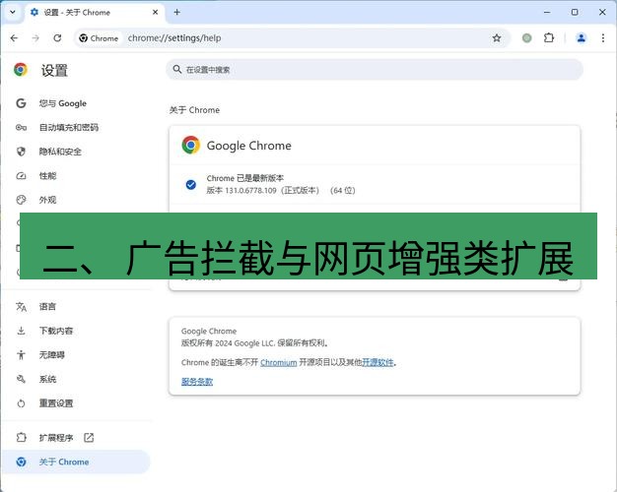Click the Google Chrome logo in the card

pos(191,145)
